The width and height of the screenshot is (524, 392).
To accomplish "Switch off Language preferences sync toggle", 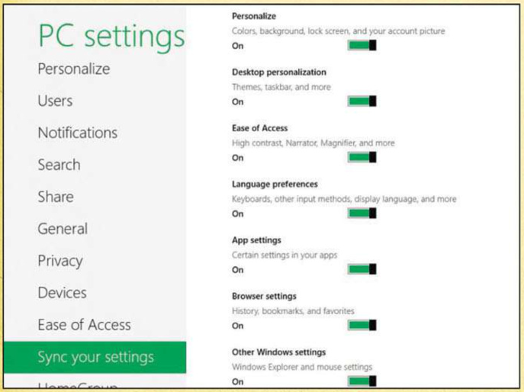I will pyautogui.click(x=362, y=213).
